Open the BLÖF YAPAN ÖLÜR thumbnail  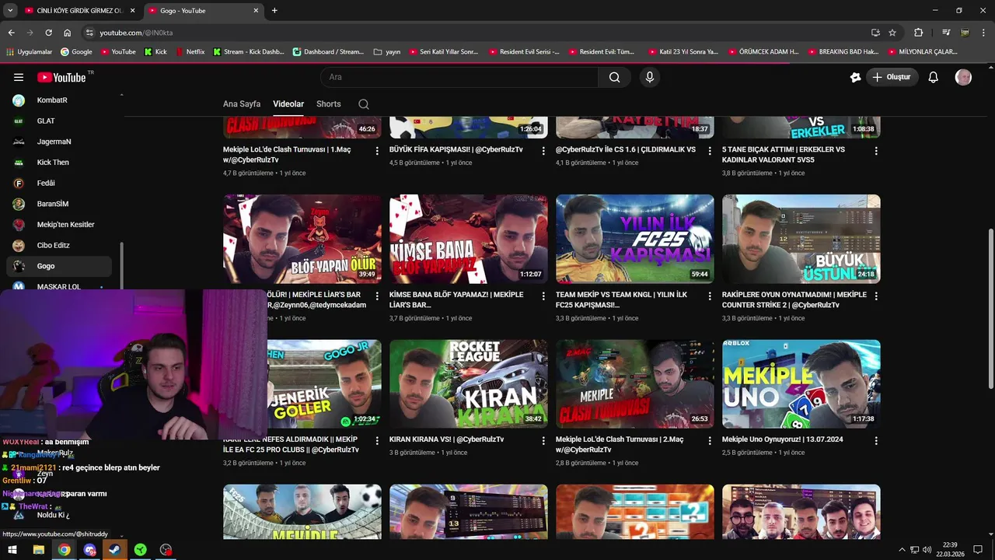[302, 239]
